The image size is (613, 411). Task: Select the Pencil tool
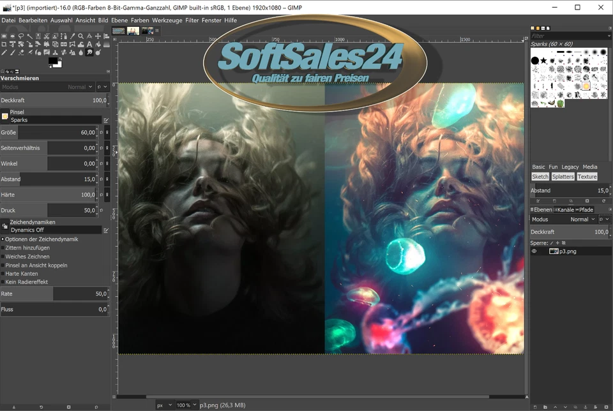[4, 52]
